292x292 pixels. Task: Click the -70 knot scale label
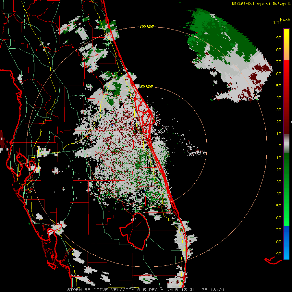click(277, 230)
